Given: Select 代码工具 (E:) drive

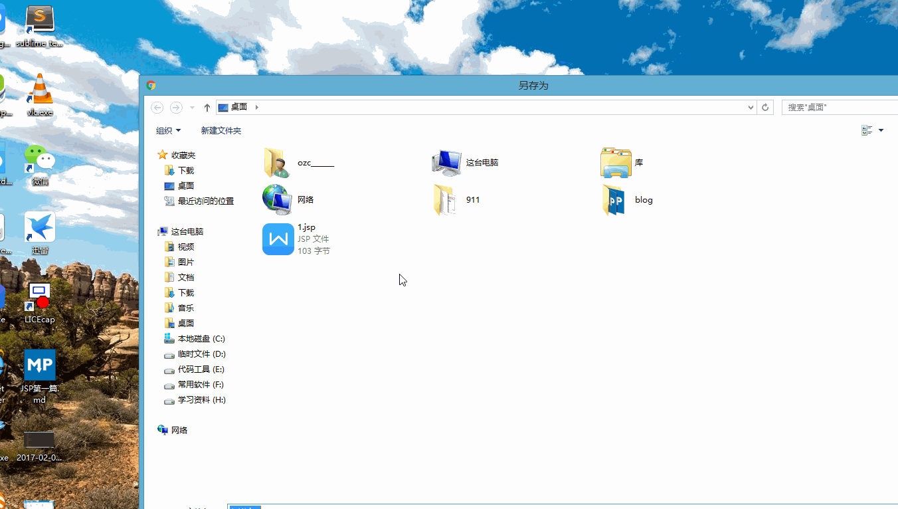Looking at the screenshot, I should click(195, 369).
